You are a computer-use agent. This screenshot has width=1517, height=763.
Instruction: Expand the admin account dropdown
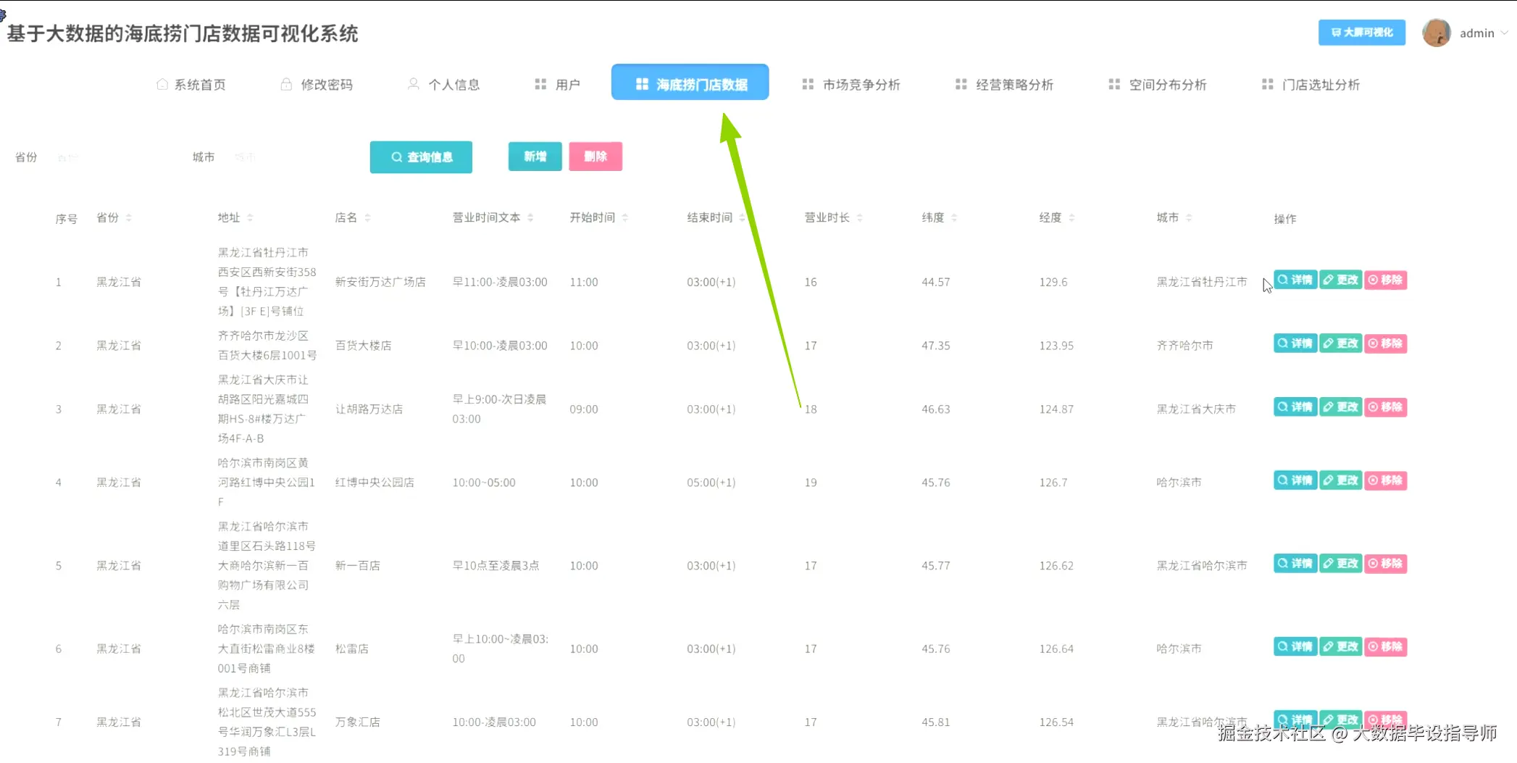(x=1503, y=33)
